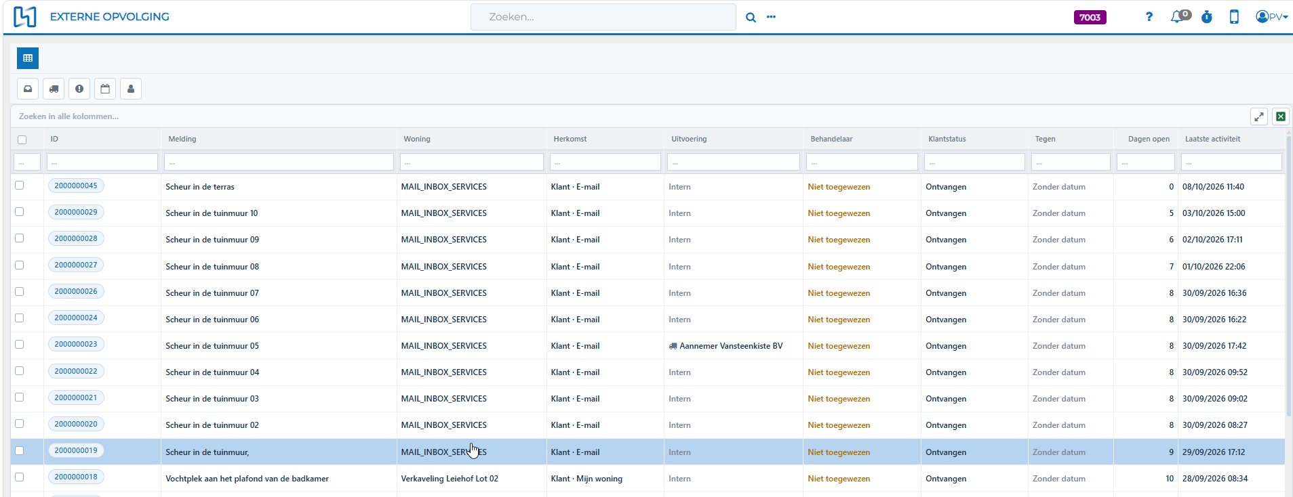Check the row 2000000023 checkbox

[x=20, y=344]
